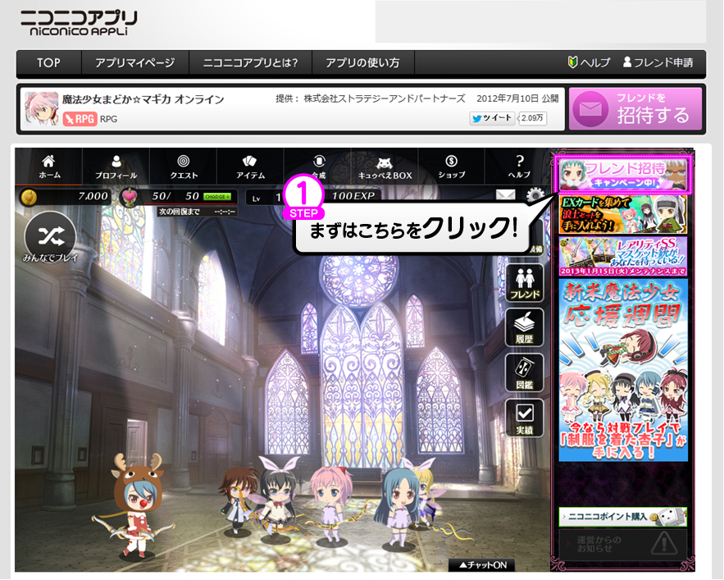Click the フレンドを招待する pink button

coord(635,109)
